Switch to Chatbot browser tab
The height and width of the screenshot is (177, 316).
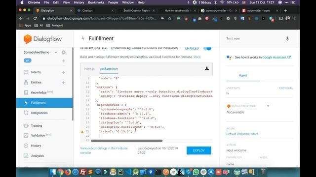(x=95, y=11)
